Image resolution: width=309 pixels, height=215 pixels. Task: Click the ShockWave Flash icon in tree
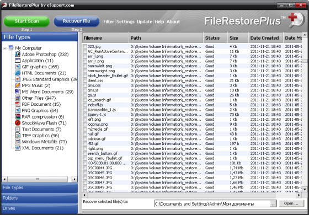tap(18, 123)
